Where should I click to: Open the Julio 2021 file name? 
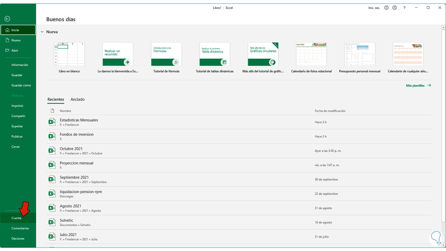[68, 235]
